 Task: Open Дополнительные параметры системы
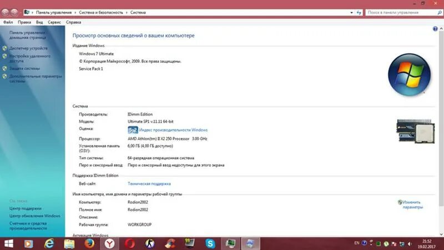tap(36, 78)
